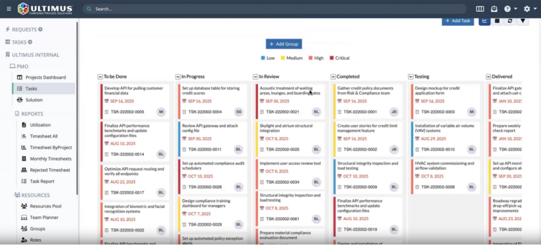The width and height of the screenshot is (541, 245).
Task: Expand the PMO sidebar node
Action: point(23,66)
